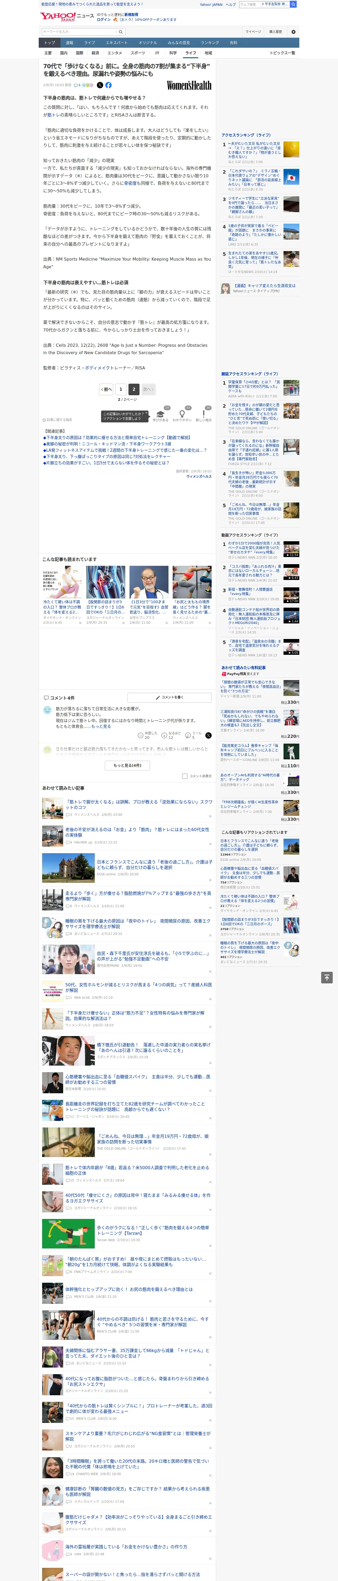The image size is (338, 1581).
Task: Click the keyword search input field
Action: (79, 32)
